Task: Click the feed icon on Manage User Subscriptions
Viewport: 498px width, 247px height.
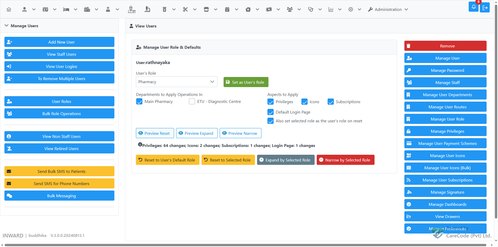Action: pos(409,180)
